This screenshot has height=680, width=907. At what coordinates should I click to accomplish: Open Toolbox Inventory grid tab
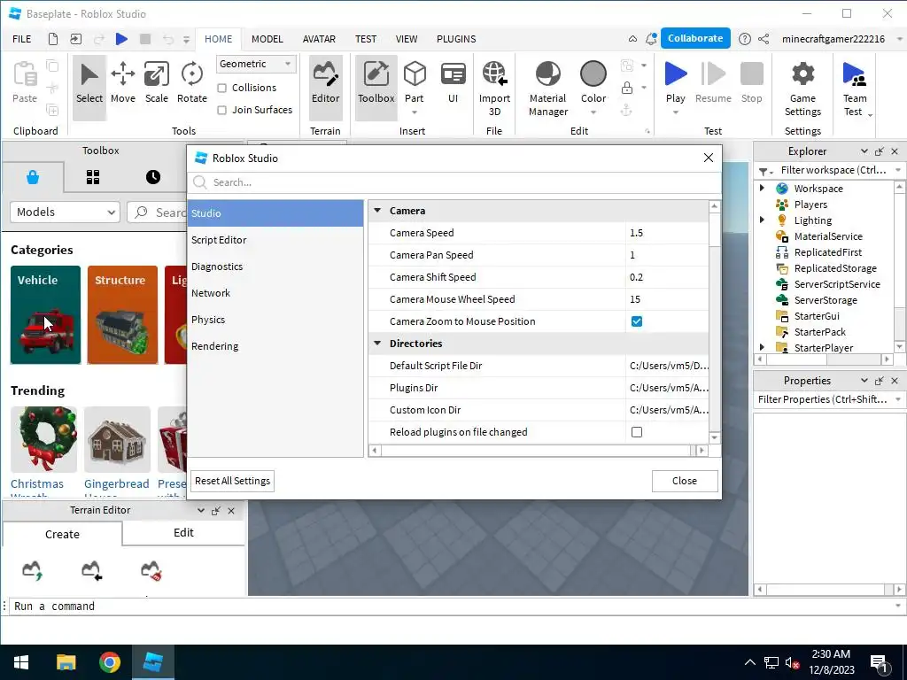click(92, 177)
